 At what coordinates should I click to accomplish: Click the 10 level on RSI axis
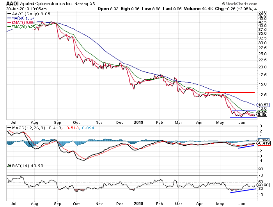[261, 195]
